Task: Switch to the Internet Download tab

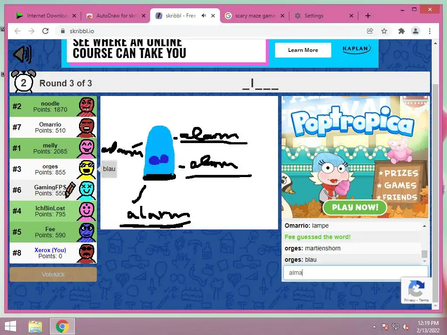Action: [x=46, y=16]
